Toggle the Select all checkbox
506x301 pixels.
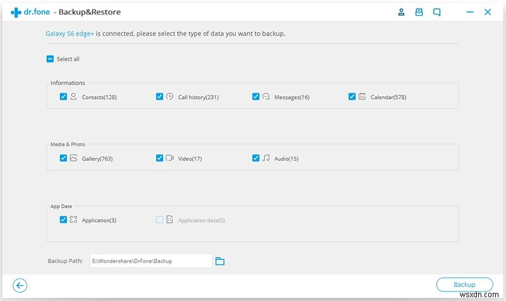tap(50, 59)
